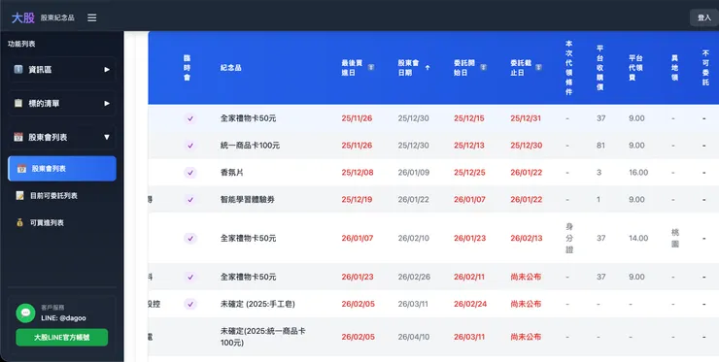Click date 26/01/09 meeting date
The image size is (719, 362).
click(414, 173)
